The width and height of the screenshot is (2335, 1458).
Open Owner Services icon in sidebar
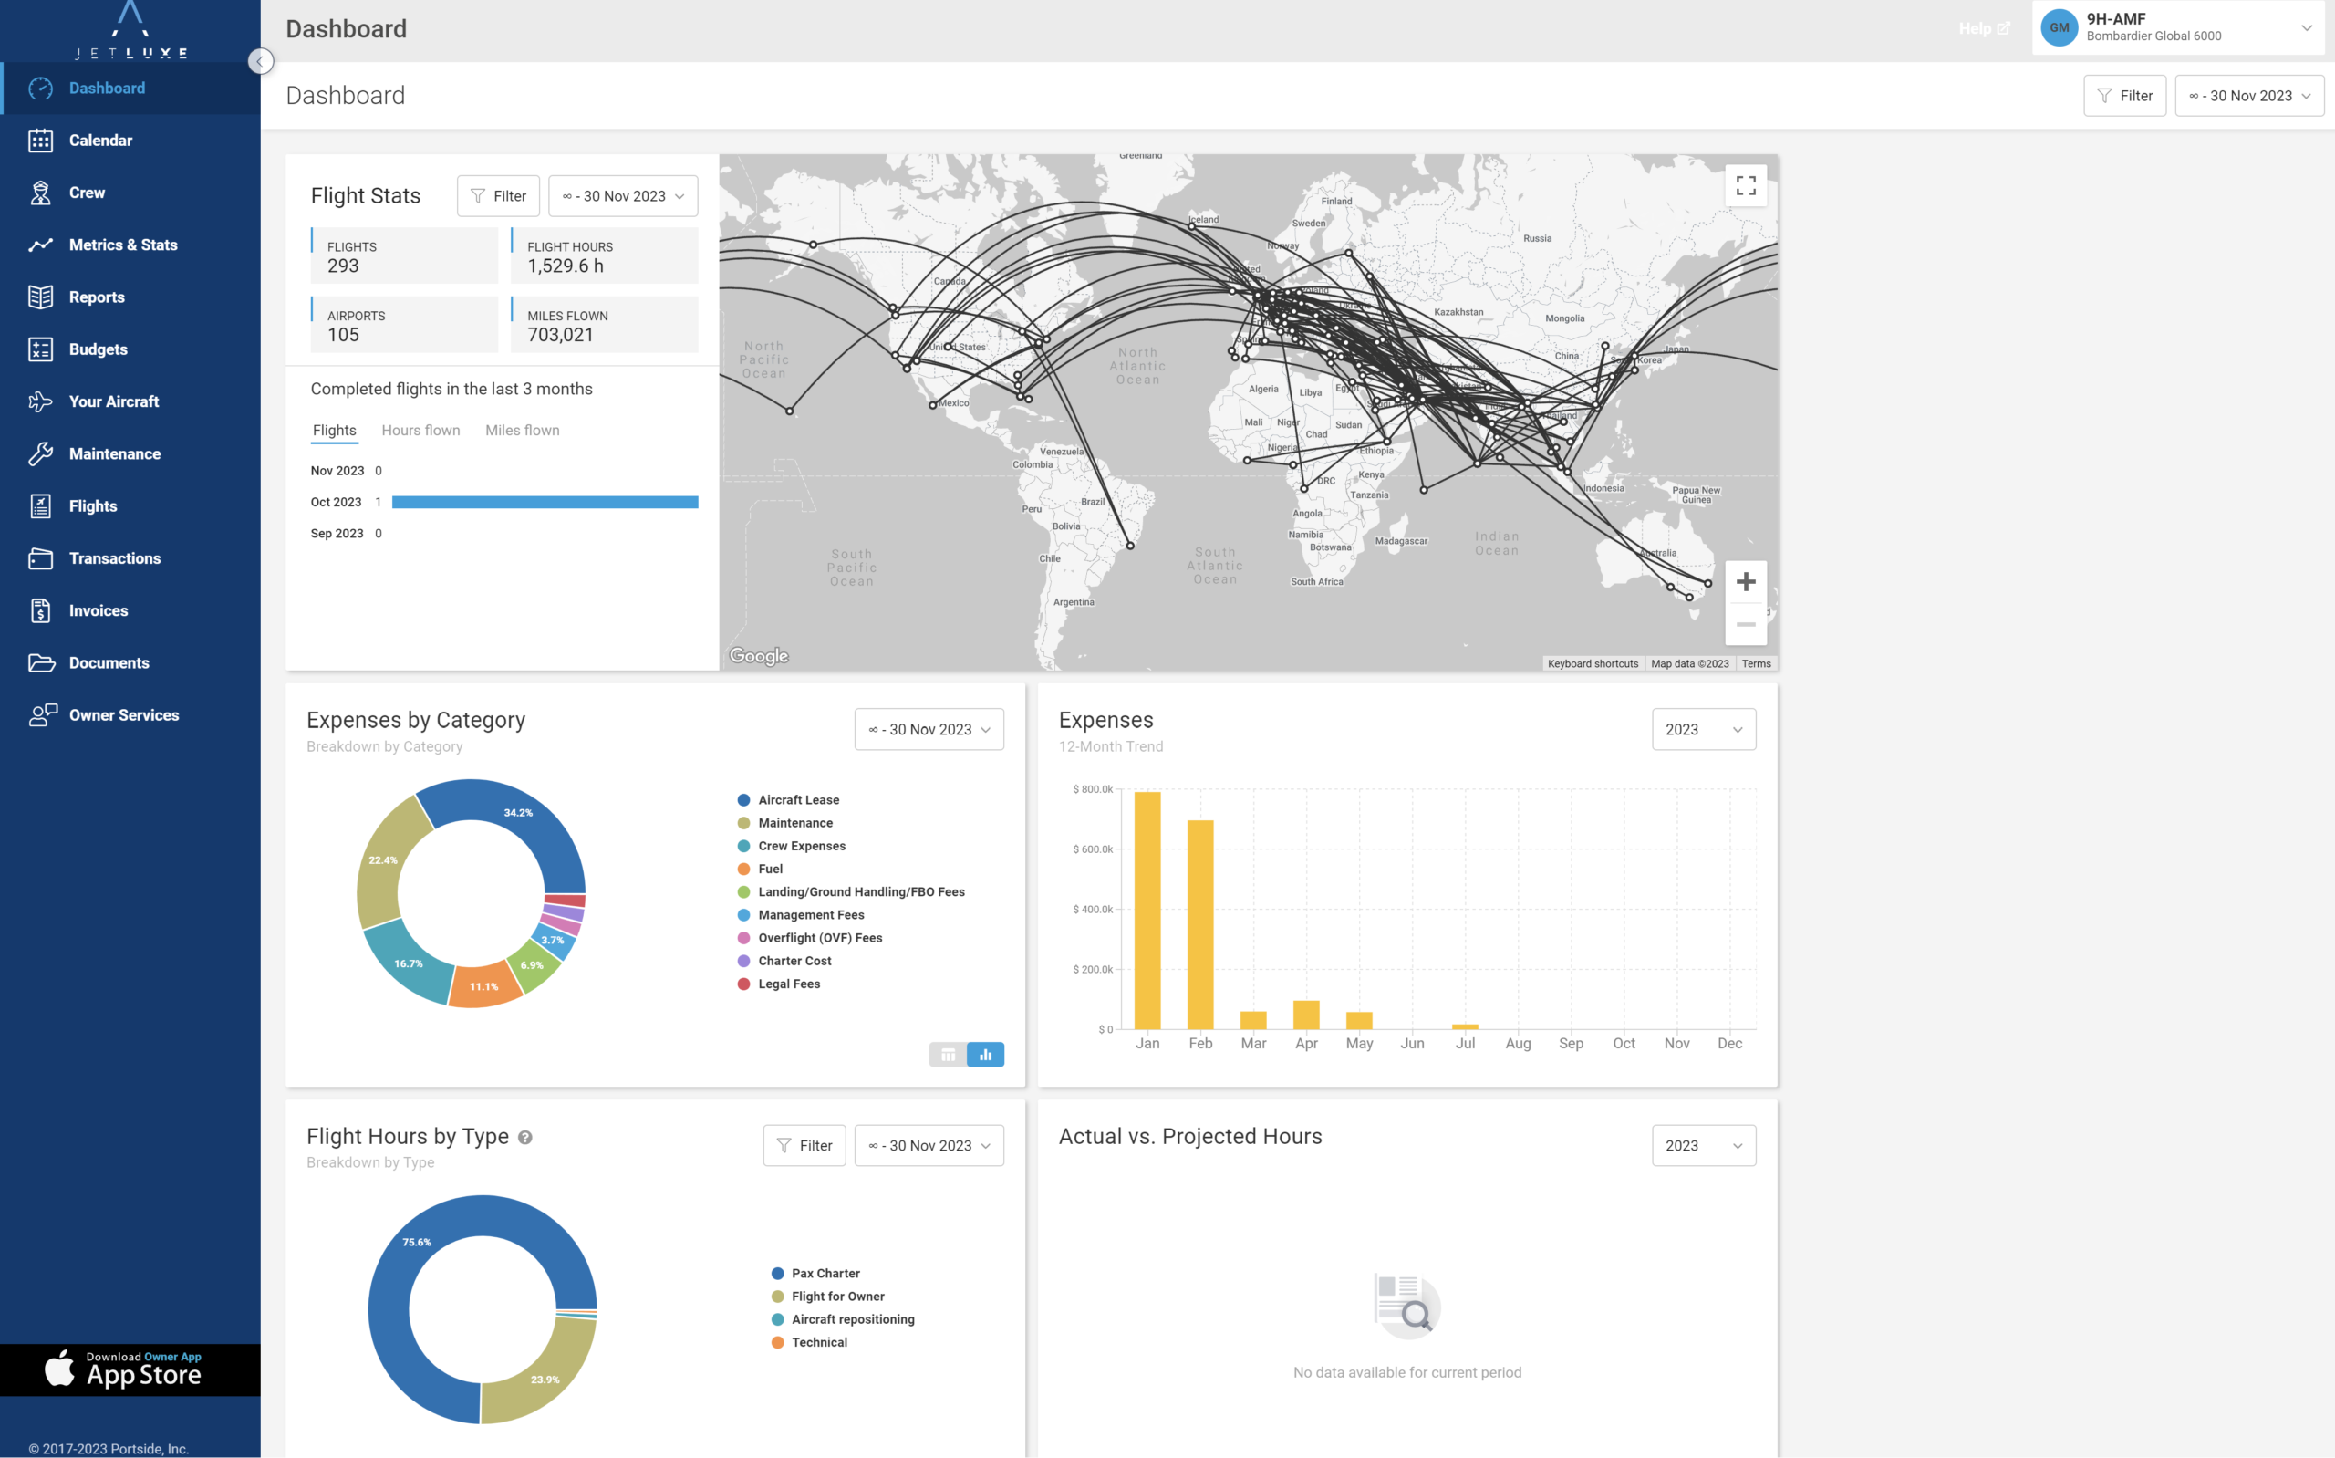[42, 715]
